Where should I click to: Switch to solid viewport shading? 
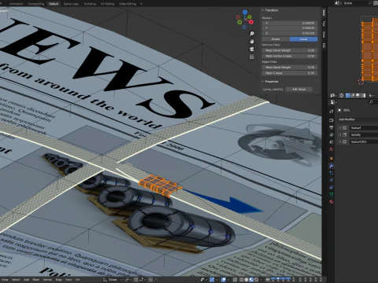click(246, 280)
